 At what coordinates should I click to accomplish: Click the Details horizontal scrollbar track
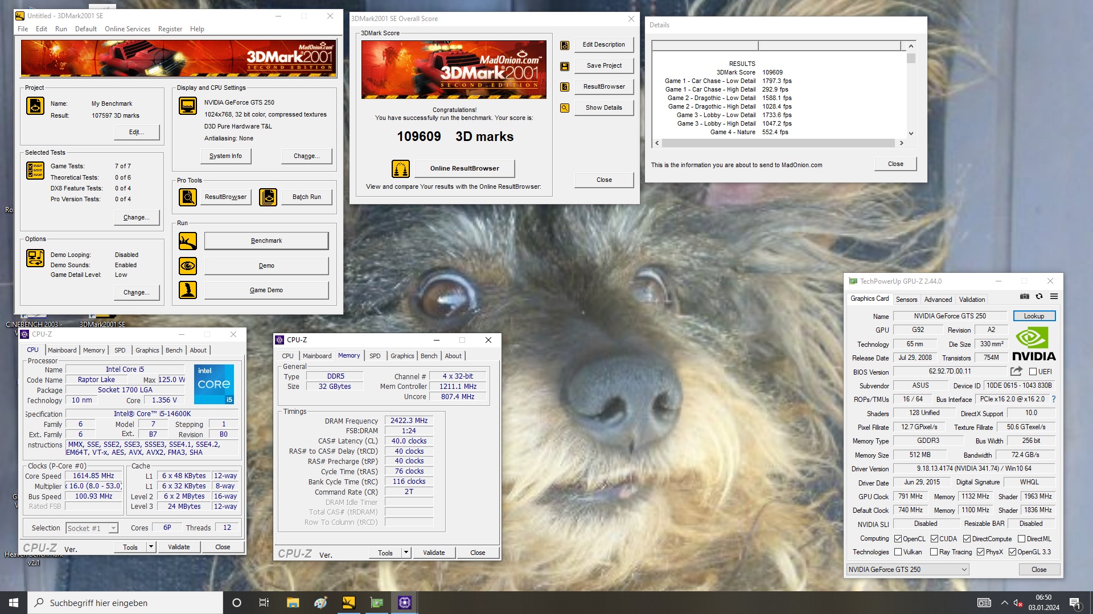coord(778,143)
